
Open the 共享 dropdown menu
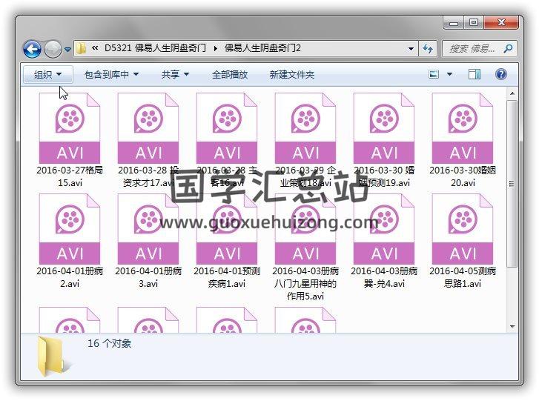pos(175,74)
